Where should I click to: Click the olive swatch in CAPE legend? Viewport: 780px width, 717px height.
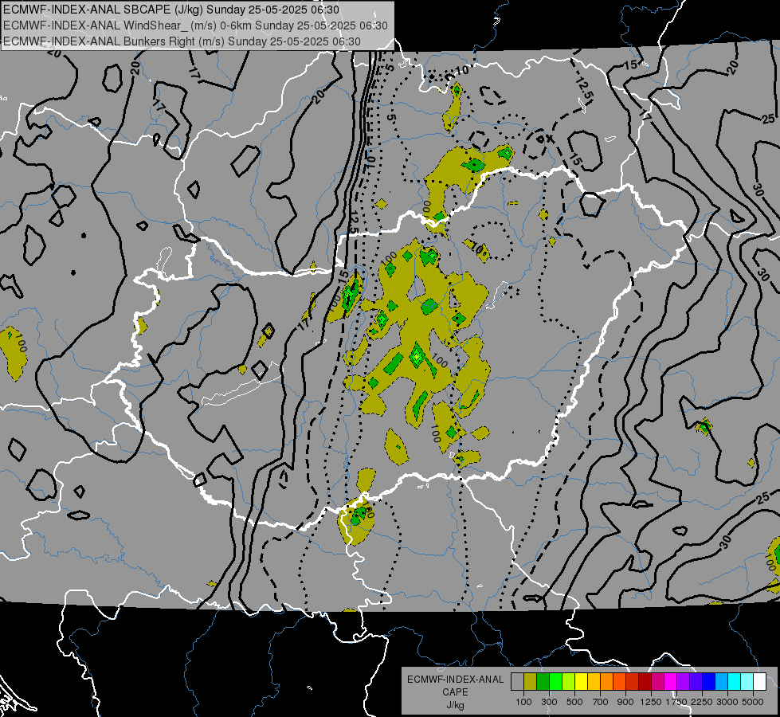click(531, 681)
